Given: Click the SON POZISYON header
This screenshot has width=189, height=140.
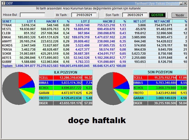Looking at the screenshot, I should click(160, 72).
